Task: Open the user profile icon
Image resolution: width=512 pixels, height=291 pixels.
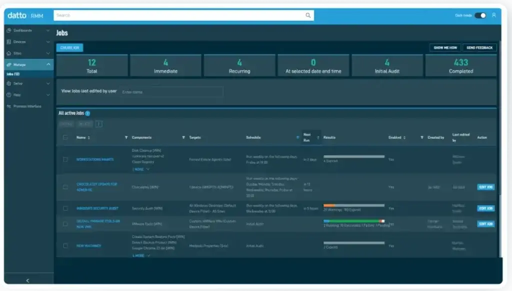Action: 494,15
